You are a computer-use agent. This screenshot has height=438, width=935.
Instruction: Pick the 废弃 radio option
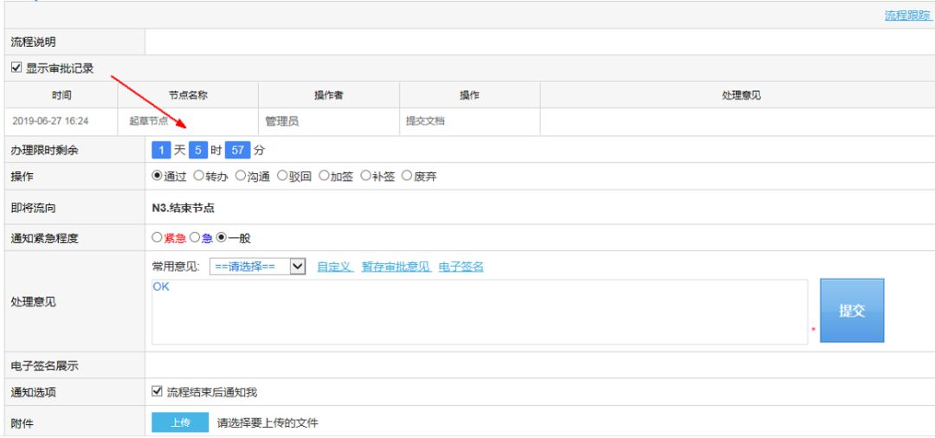click(407, 177)
